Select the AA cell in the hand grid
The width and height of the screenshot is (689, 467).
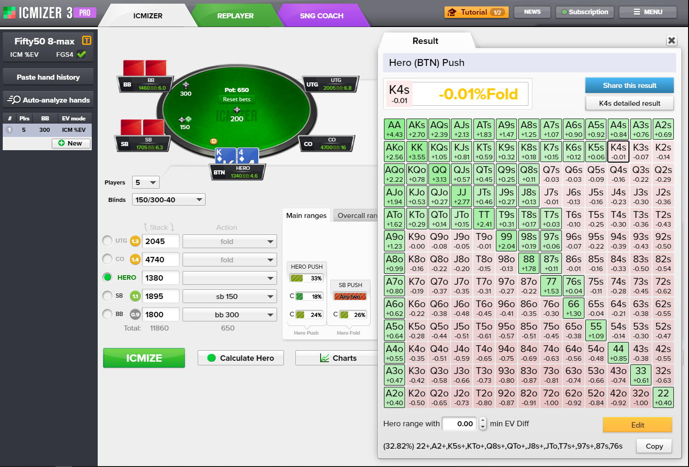pos(395,129)
